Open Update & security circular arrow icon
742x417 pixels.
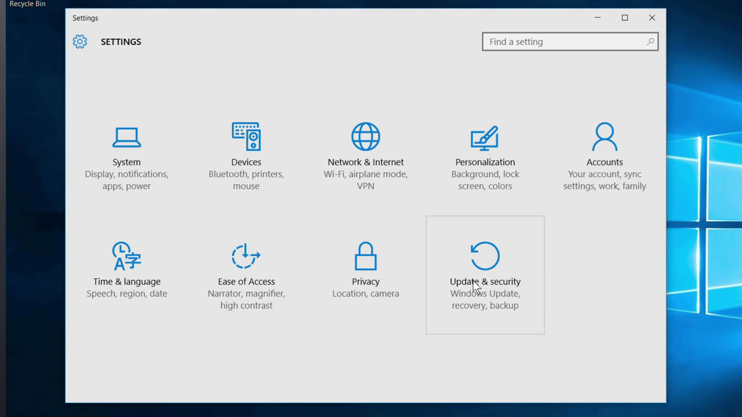coord(485,256)
